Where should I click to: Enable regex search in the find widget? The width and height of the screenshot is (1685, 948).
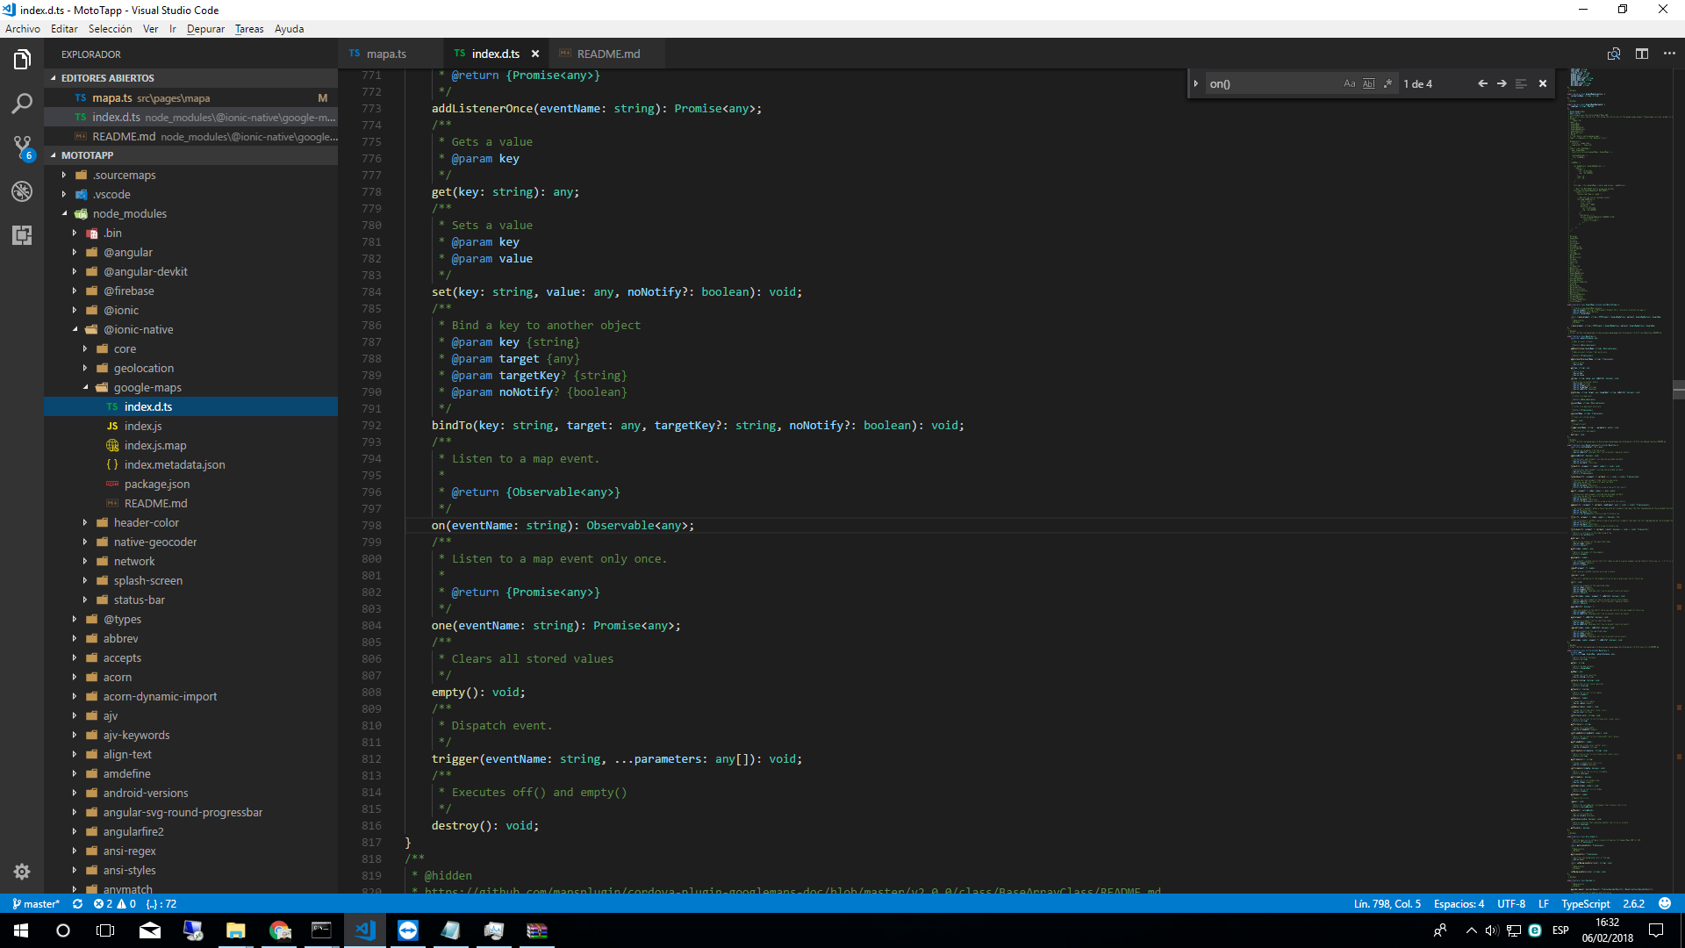(1388, 83)
